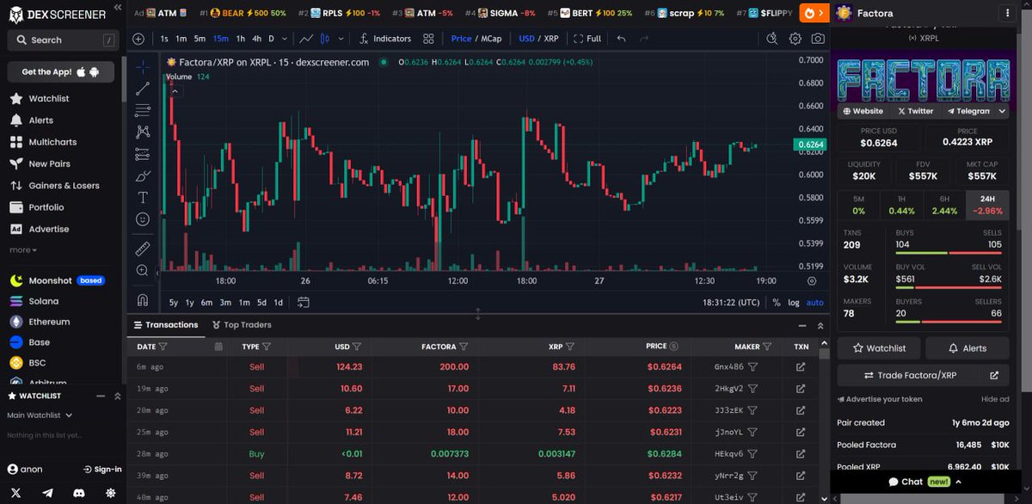Click the Sign-in link

tap(102, 470)
